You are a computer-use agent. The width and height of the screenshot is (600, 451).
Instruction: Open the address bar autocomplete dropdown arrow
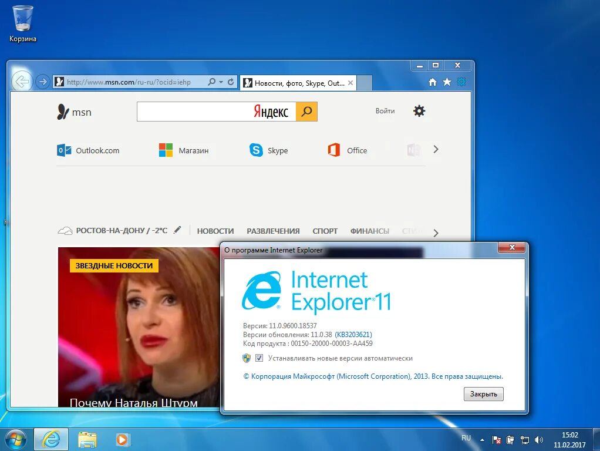point(221,82)
